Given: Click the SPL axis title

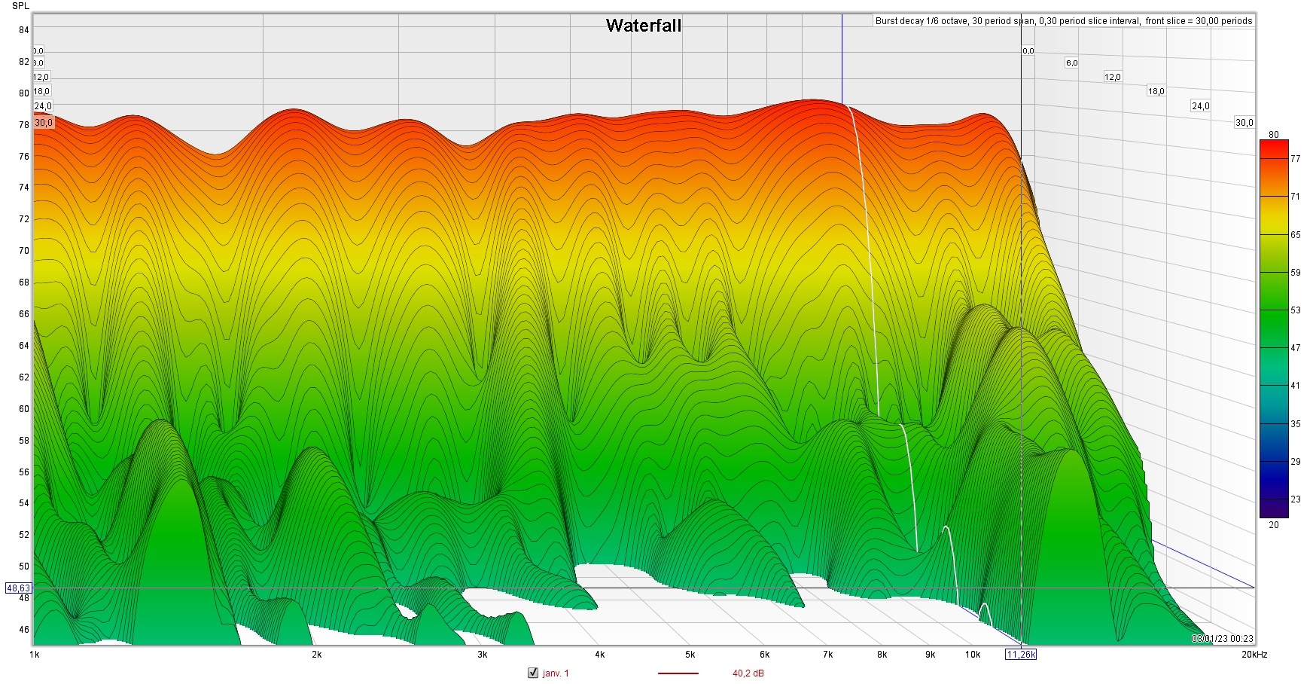Looking at the screenshot, I should (x=21, y=6).
